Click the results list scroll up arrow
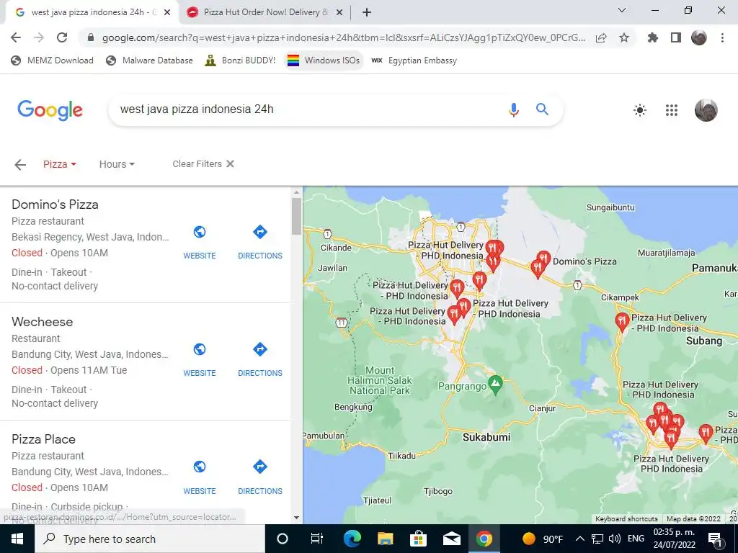 pyautogui.click(x=296, y=192)
